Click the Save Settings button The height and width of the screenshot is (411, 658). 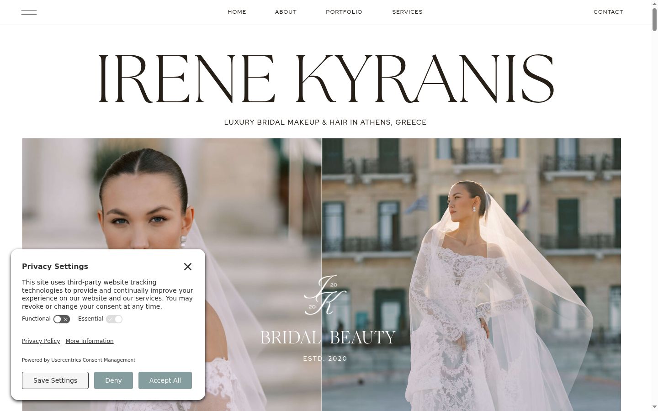[55, 380]
